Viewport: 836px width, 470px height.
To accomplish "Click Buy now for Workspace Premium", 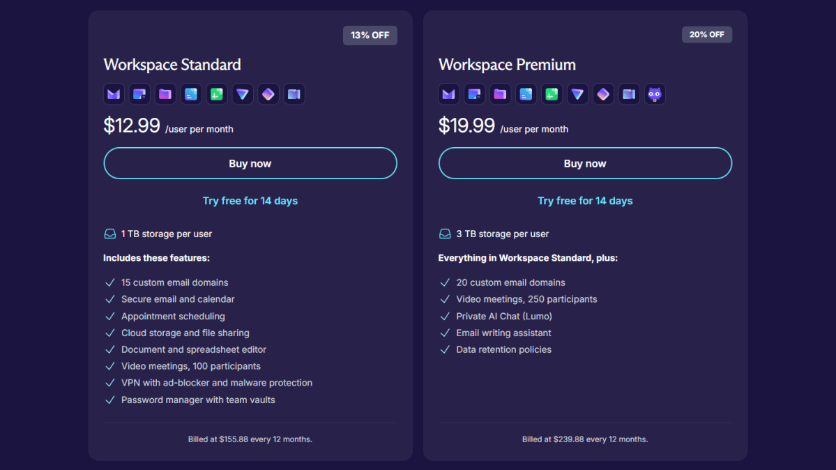I will tap(585, 163).
